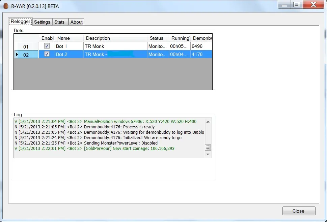Click log line "Sending MonsterPowerLevel: Disabled"
The image size is (327, 222).
coord(86,143)
